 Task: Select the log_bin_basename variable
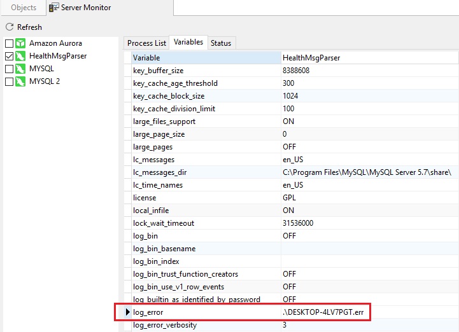coord(164,249)
